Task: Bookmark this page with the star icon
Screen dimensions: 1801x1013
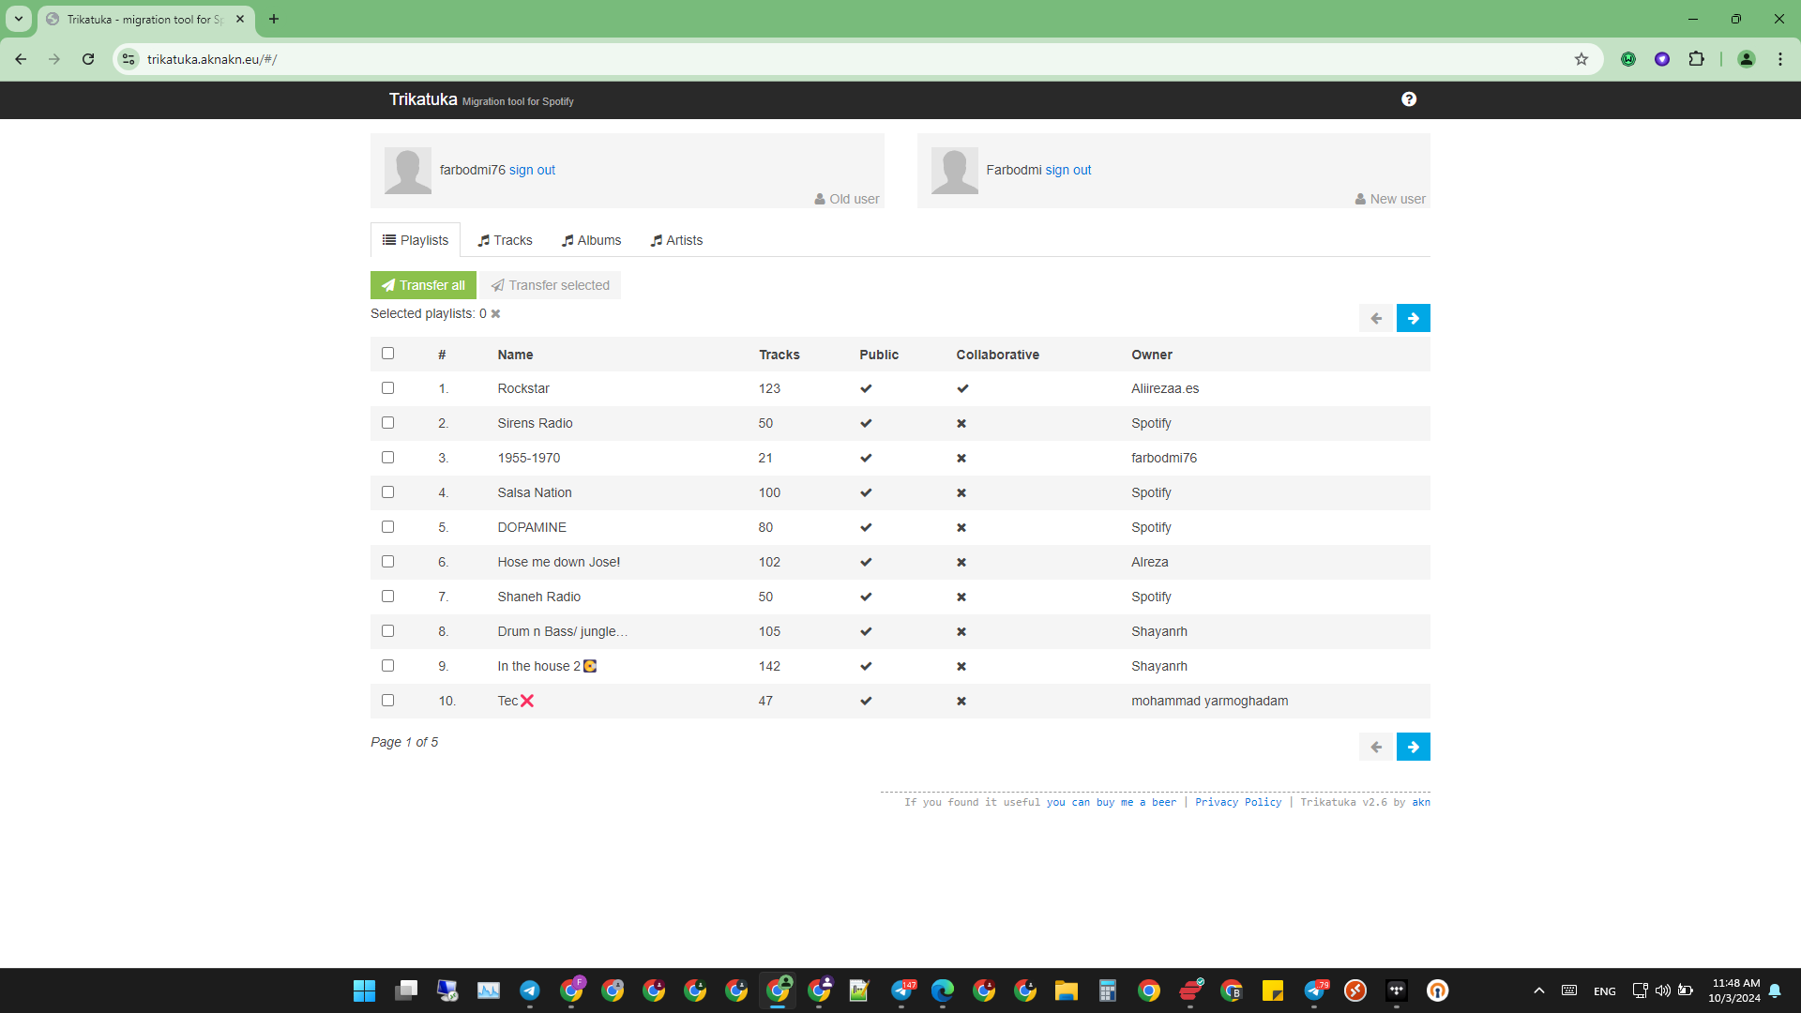Action: [1582, 59]
